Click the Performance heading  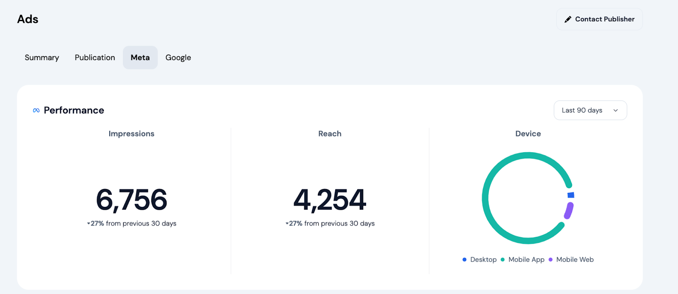pyautogui.click(x=74, y=110)
